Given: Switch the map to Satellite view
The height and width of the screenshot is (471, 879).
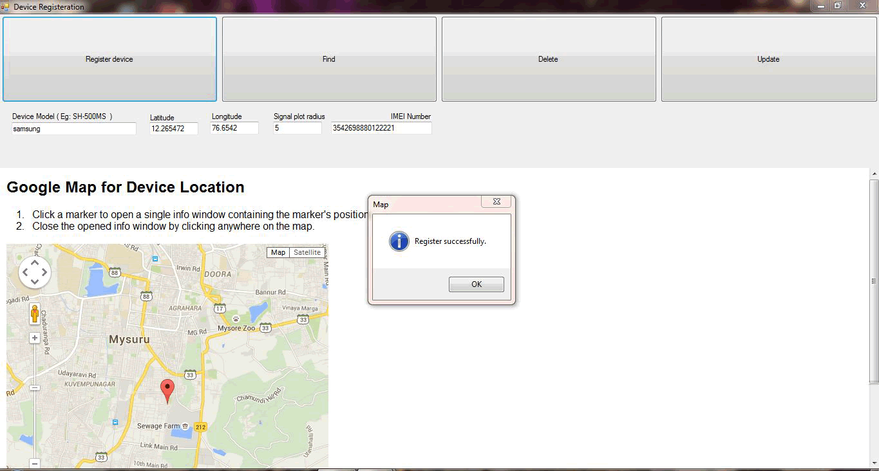Looking at the screenshot, I should coord(307,252).
